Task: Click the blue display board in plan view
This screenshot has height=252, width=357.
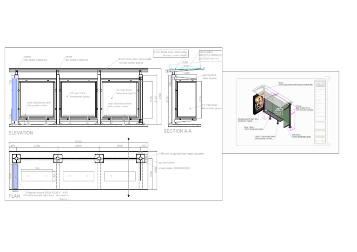Action: 15,176
